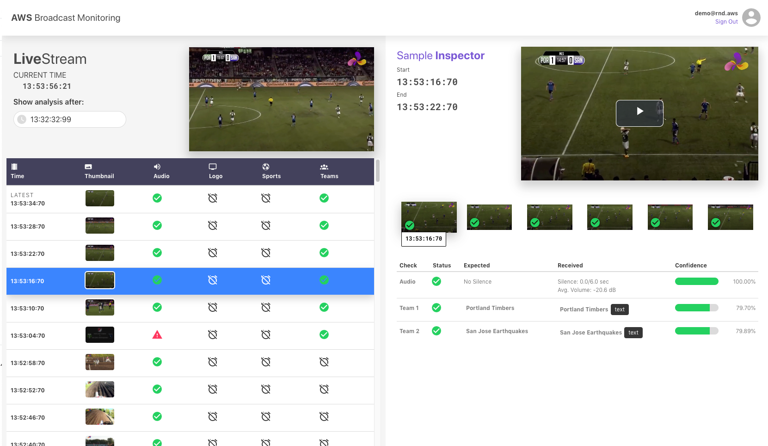Click the Time column film icon
The width and height of the screenshot is (768, 446).
[14, 167]
